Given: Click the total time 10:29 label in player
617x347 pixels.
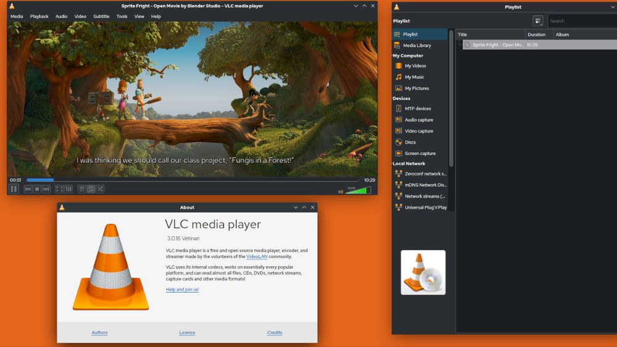Looking at the screenshot, I should tap(370, 180).
